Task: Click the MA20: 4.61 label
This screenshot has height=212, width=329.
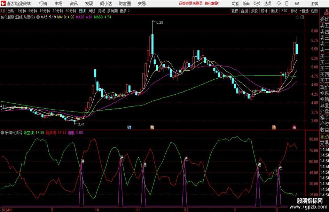Action: coord(84,17)
